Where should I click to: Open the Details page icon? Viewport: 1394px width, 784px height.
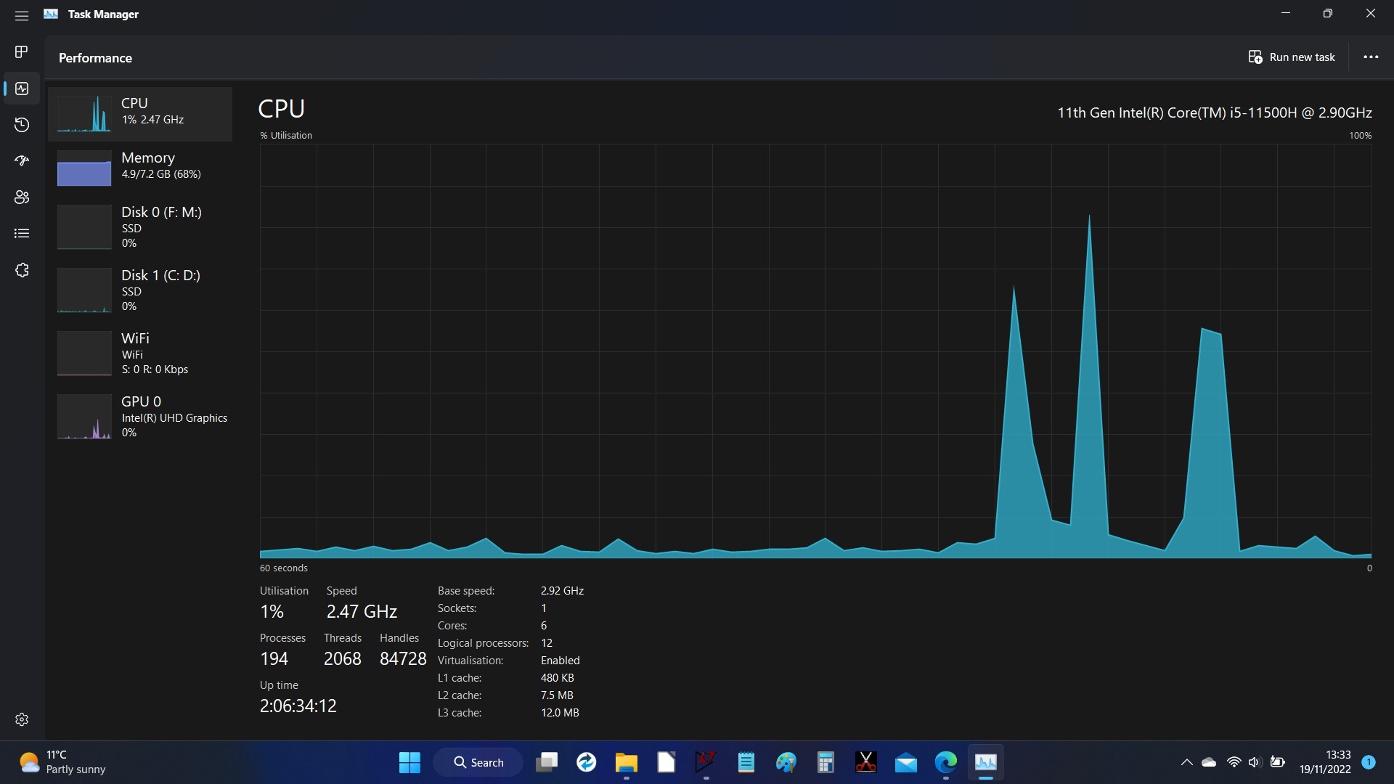22,234
